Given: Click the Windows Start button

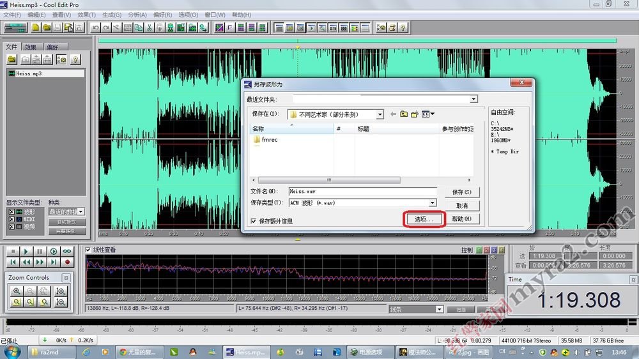Looking at the screenshot, I should [x=12, y=352].
